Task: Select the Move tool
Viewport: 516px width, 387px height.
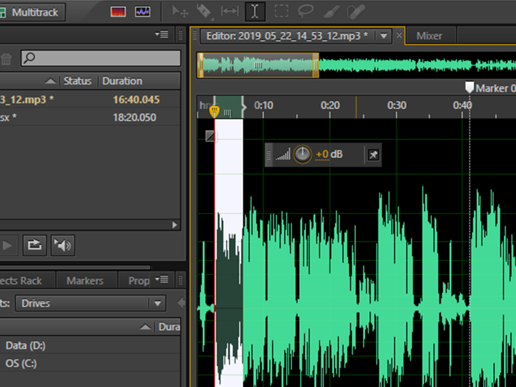Action: [x=181, y=12]
